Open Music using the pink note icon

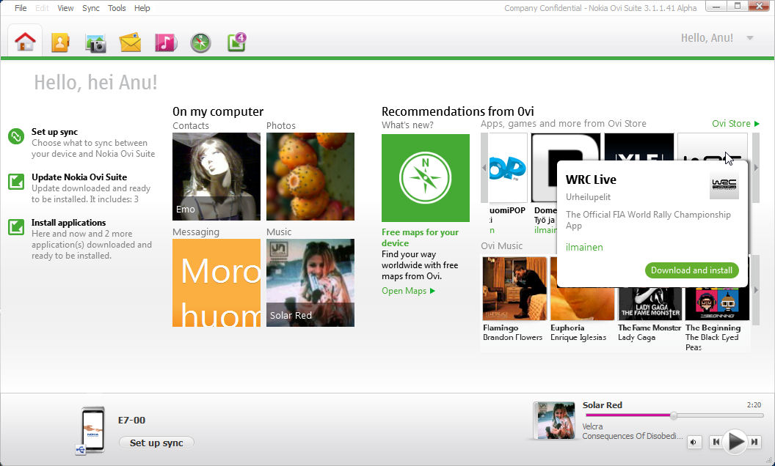pos(165,41)
